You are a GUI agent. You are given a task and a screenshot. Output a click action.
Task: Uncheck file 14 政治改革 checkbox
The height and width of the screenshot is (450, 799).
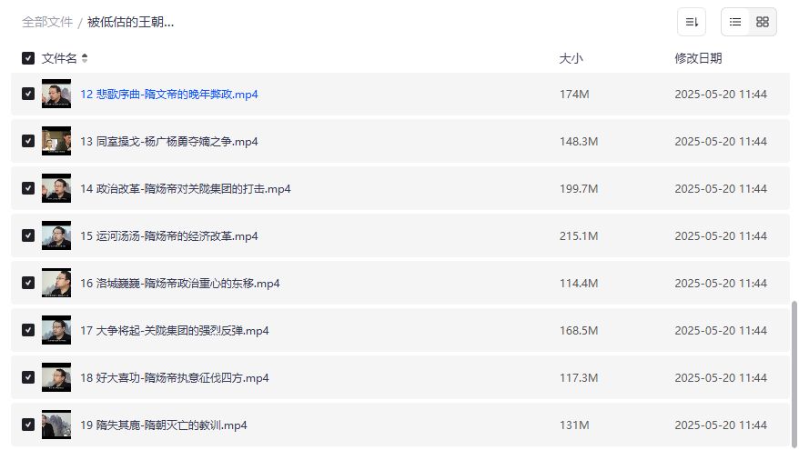tap(28, 188)
